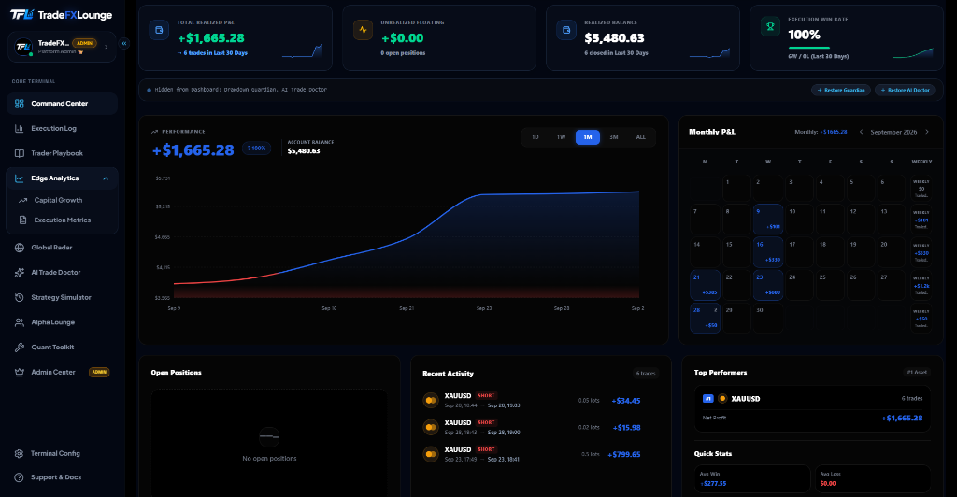Go to previous month in Monthly P&L
The width and height of the screenshot is (957, 497).
861,132
